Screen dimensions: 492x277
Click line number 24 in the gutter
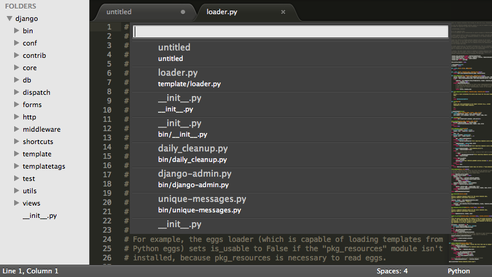[107, 239]
